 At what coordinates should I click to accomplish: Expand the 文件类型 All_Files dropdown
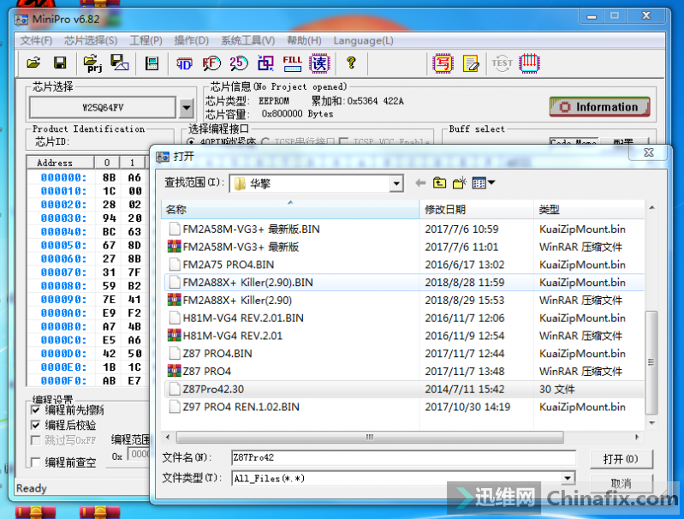[x=568, y=479]
